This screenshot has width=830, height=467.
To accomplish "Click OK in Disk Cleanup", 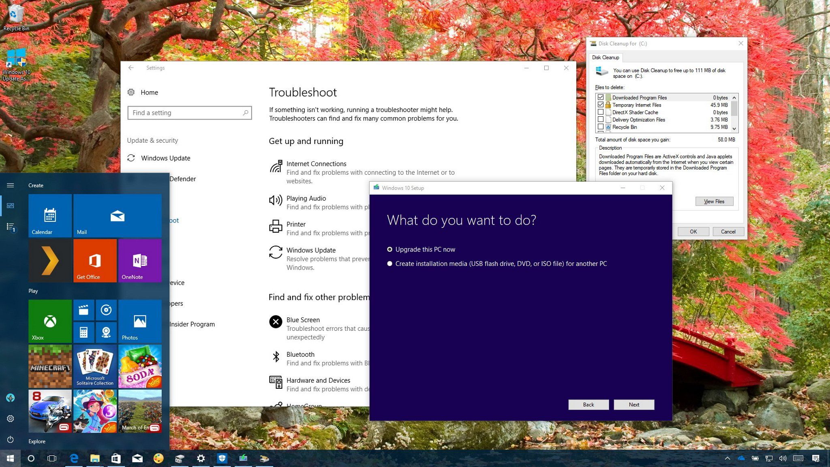I will 693,231.
